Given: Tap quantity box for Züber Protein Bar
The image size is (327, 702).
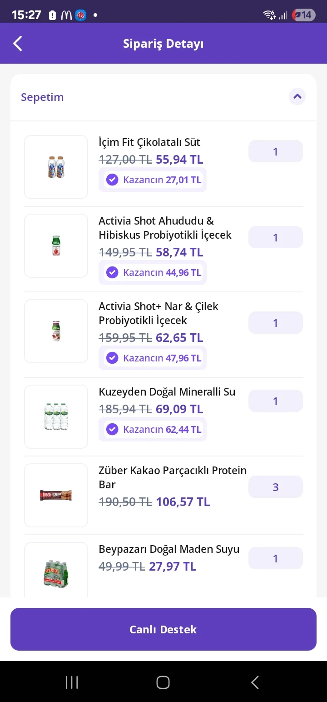Looking at the screenshot, I should pyautogui.click(x=275, y=487).
